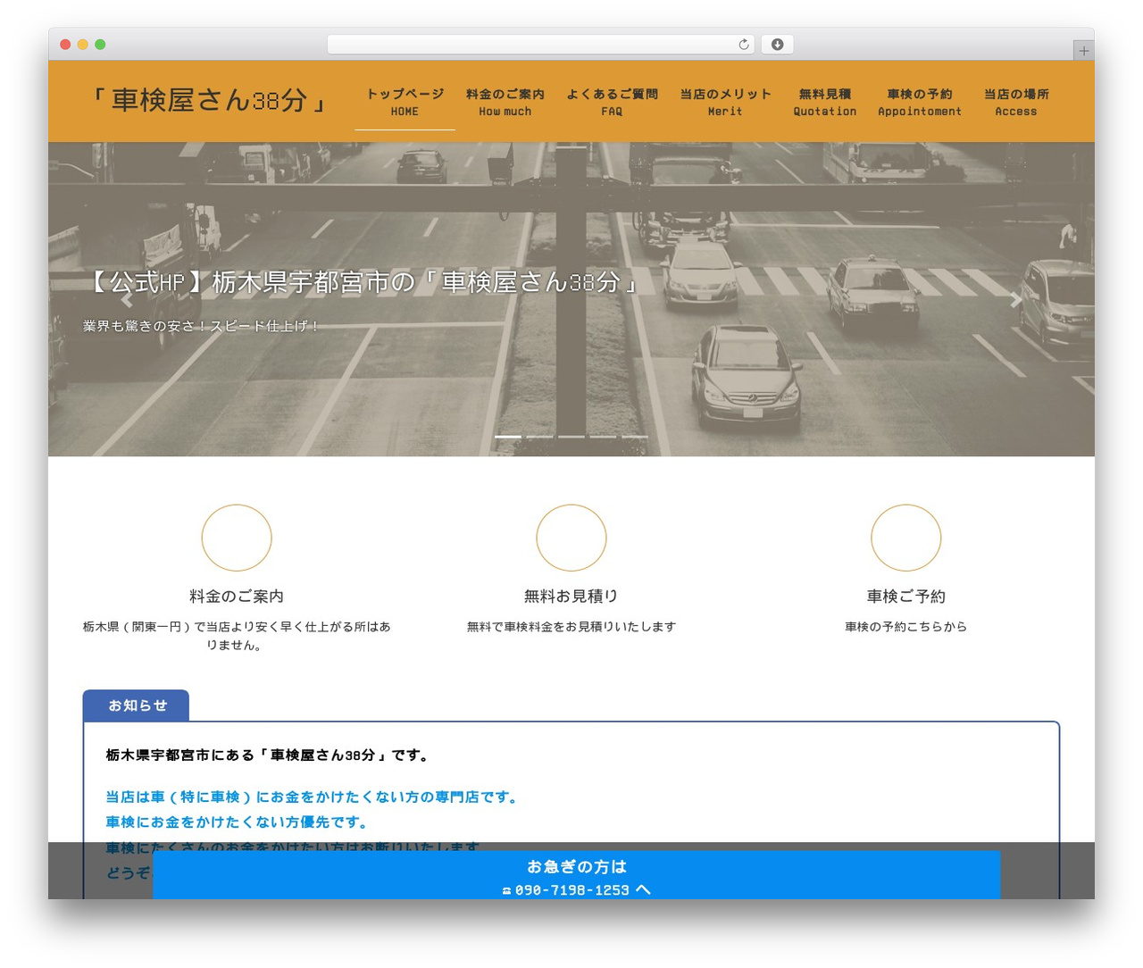Select the second slider indicator dash
Screen dimensions: 1143x968
coord(539,437)
